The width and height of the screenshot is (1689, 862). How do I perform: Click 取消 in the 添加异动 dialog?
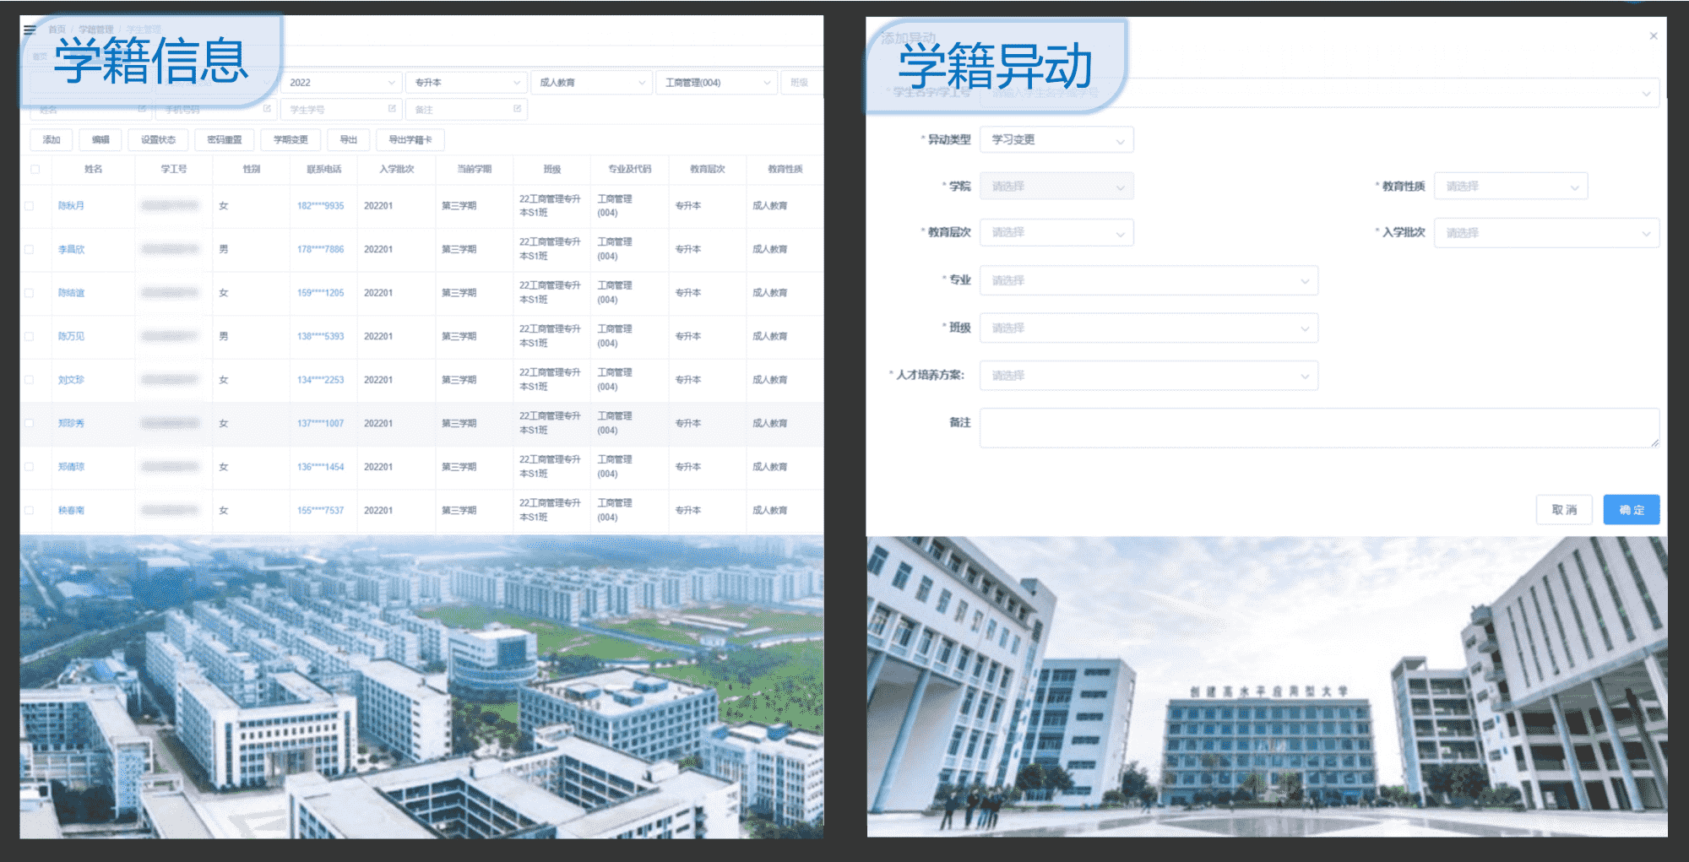(1564, 510)
